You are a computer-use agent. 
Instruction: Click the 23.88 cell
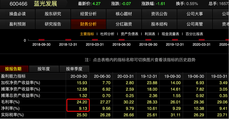pos(152,83)
